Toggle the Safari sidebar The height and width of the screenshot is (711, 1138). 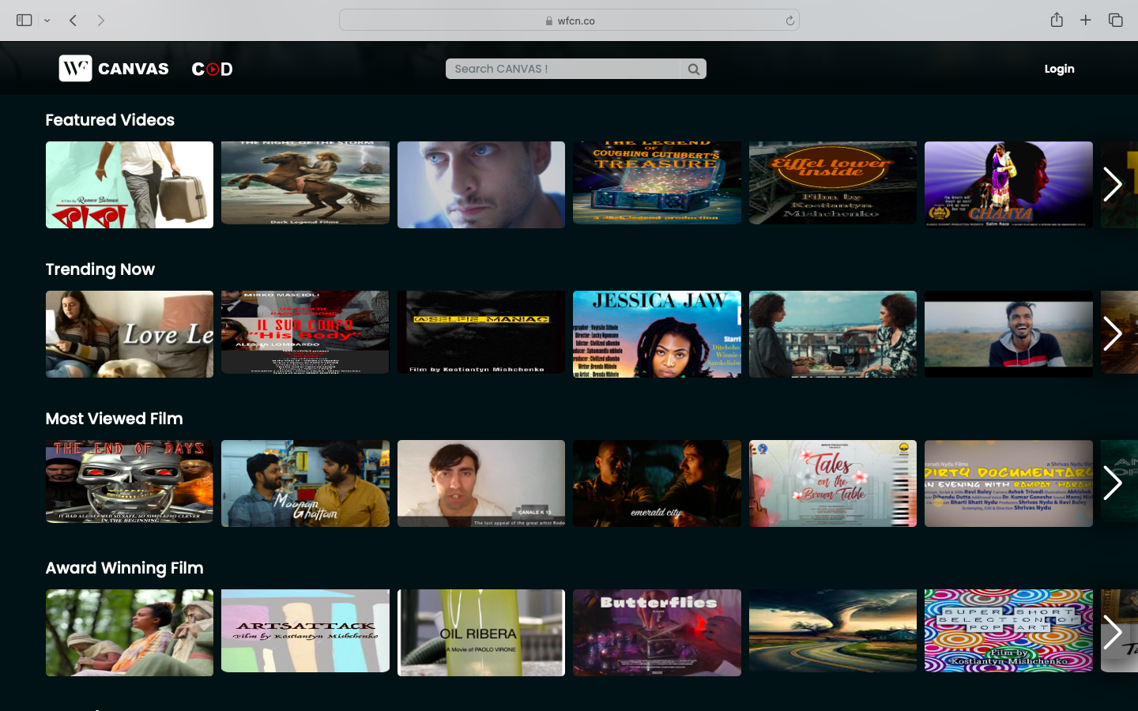pos(24,20)
